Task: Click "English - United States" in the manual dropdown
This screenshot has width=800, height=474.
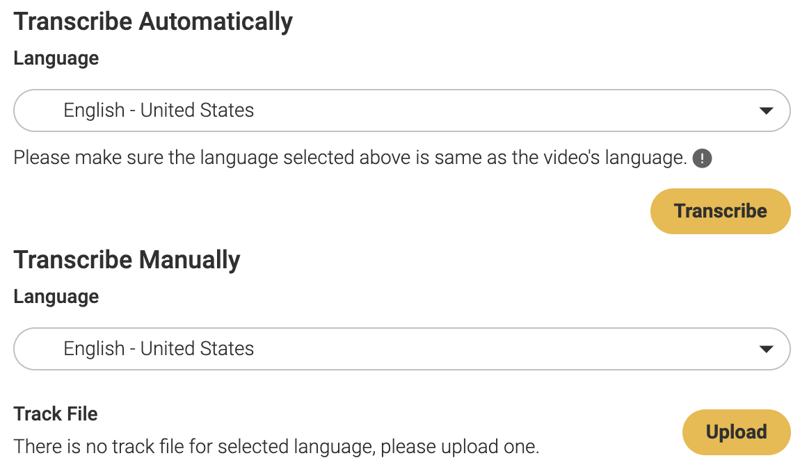Action: (159, 349)
